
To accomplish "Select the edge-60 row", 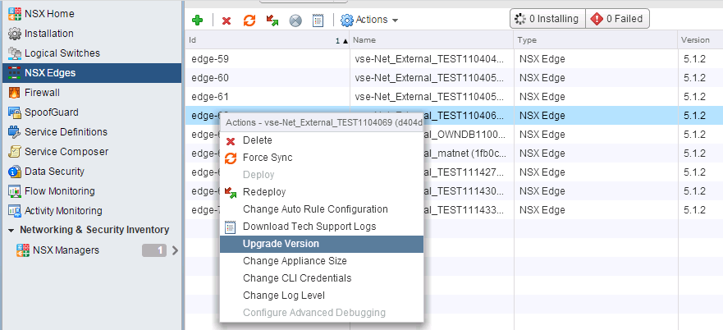I will [454, 78].
